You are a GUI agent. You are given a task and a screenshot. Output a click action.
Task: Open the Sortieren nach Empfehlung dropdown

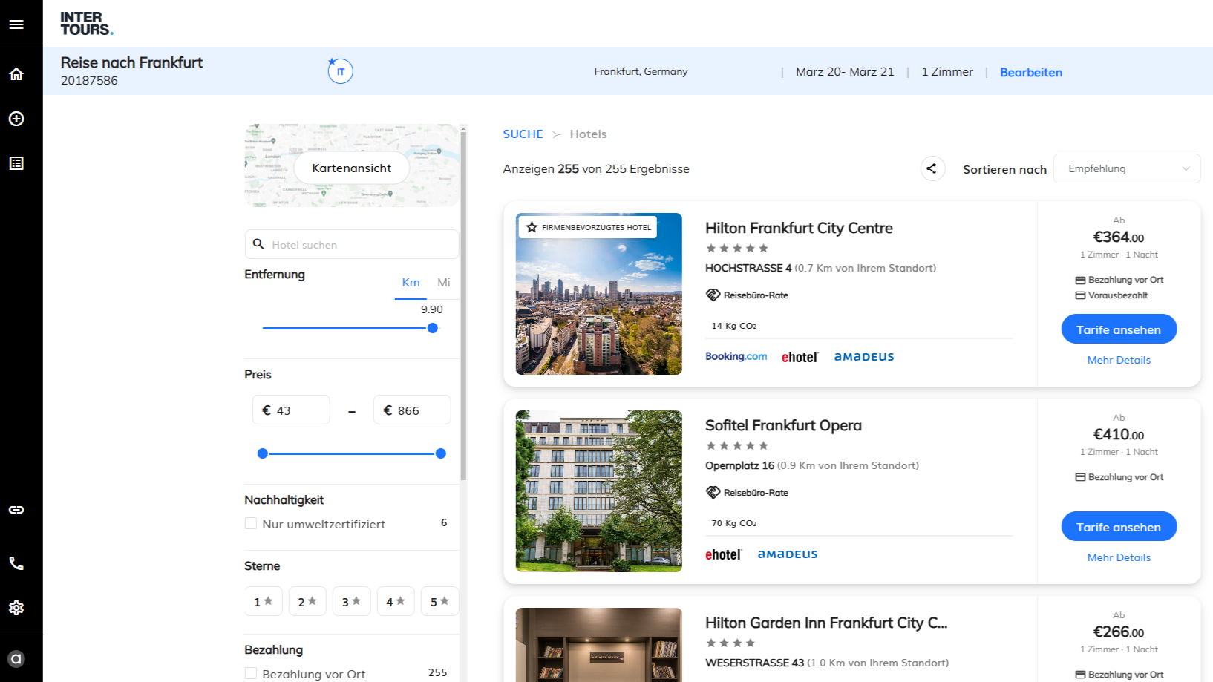tap(1126, 168)
